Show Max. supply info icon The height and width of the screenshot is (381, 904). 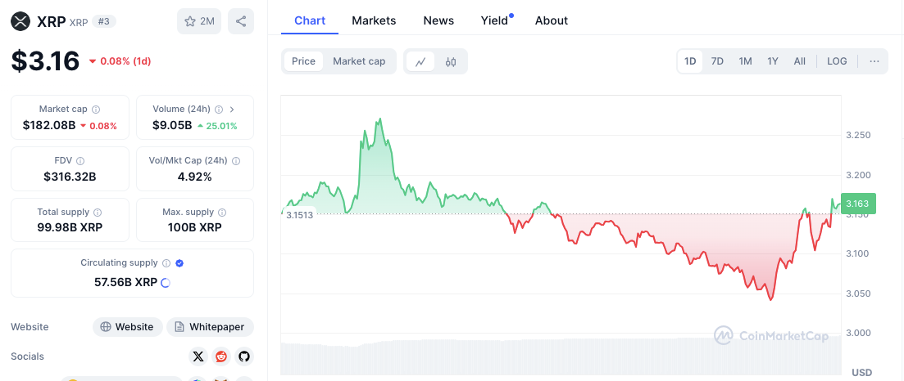point(223,213)
